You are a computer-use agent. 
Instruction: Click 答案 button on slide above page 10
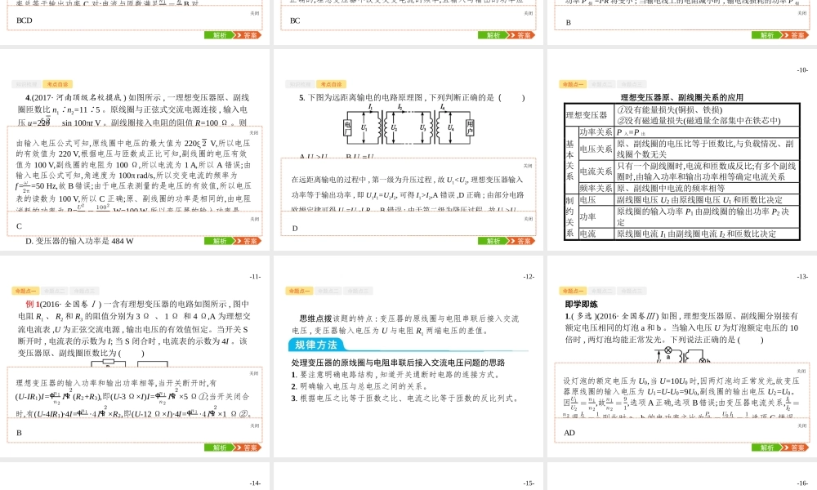click(796, 35)
